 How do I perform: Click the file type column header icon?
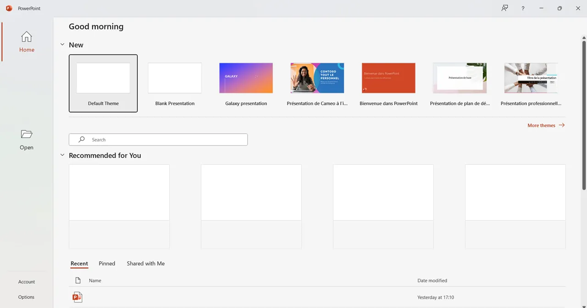coord(78,281)
